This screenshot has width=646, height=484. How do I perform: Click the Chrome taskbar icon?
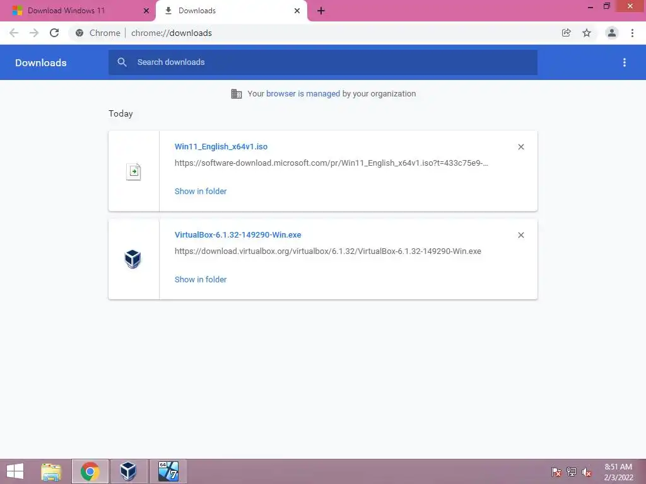pos(90,471)
